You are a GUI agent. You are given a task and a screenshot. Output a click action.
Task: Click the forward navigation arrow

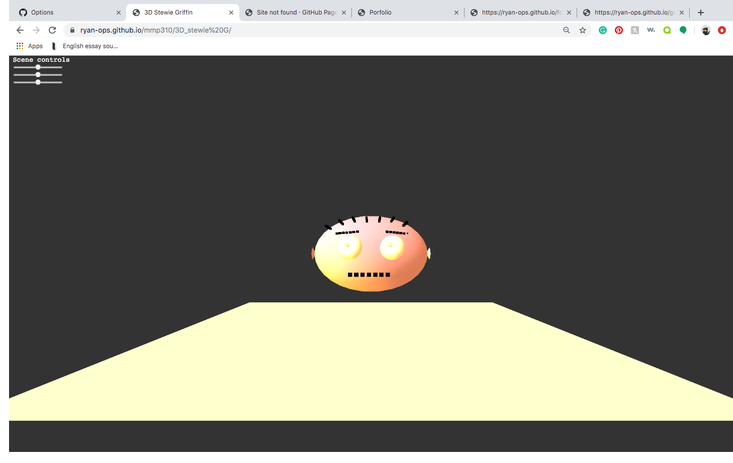coord(36,30)
